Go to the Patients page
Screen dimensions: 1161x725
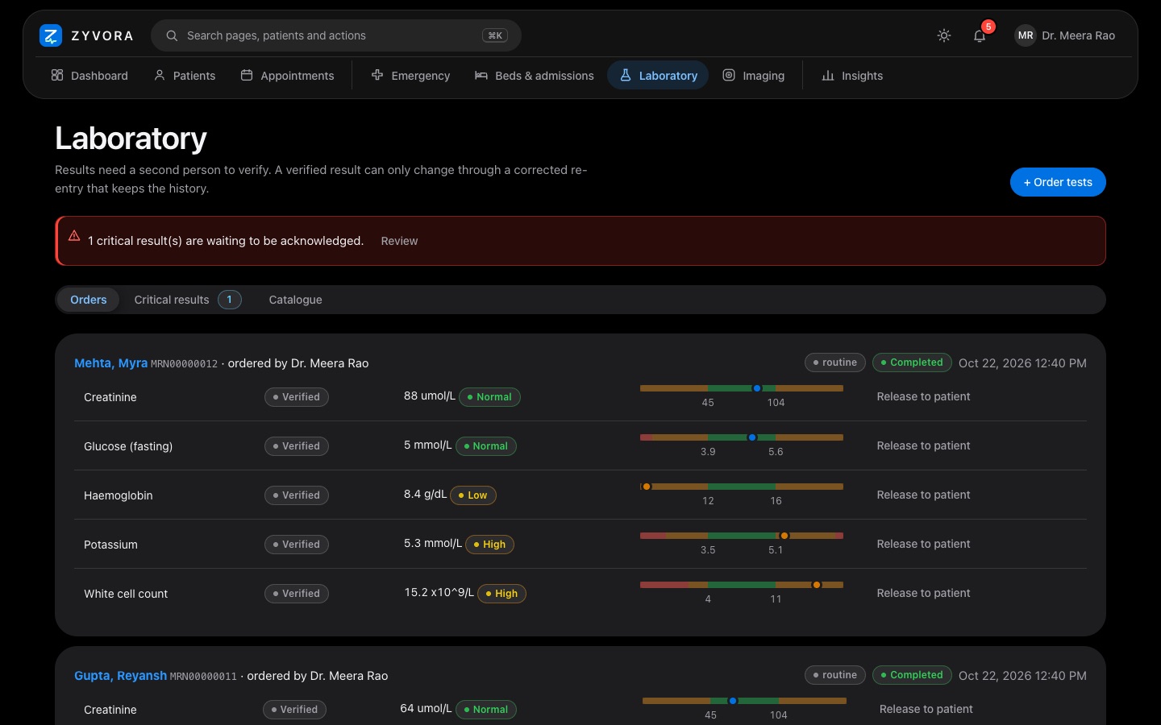click(185, 76)
